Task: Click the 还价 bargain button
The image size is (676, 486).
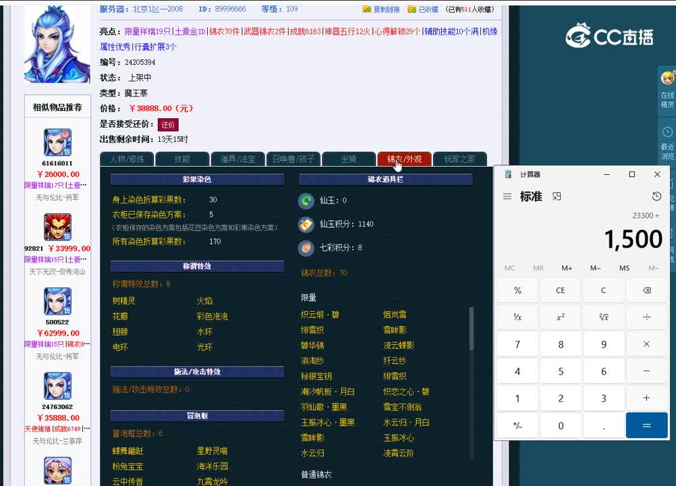Action: (168, 125)
